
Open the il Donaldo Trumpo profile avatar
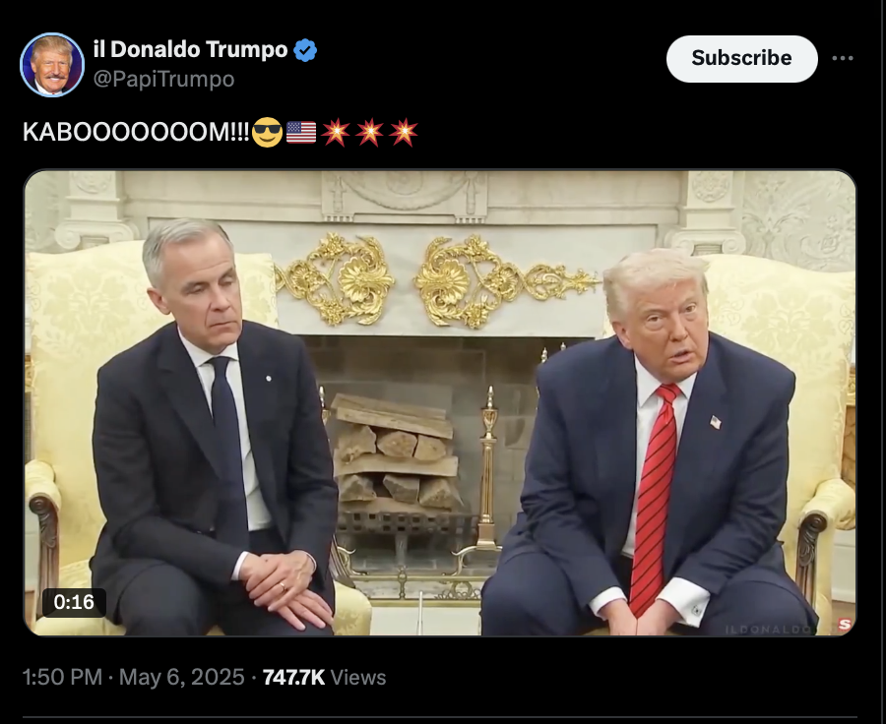tap(52, 65)
